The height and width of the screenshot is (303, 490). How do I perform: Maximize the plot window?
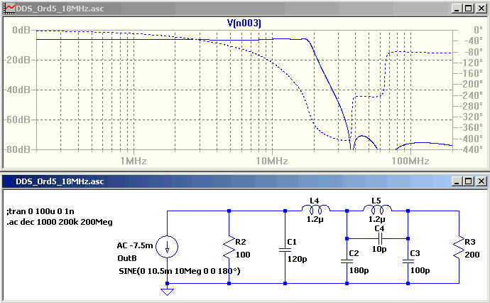(469, 9)
